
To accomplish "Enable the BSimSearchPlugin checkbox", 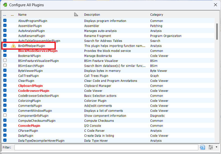I will pos(5,65).
